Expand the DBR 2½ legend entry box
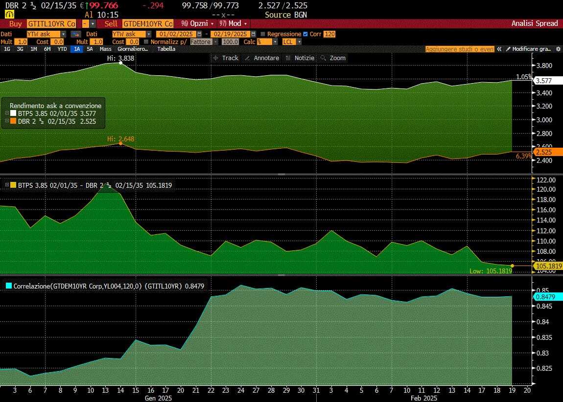The image size is (563, 402). coord(7,121)
